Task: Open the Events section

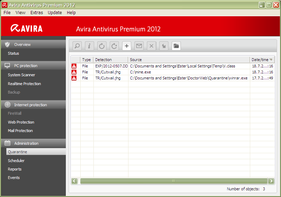Action: [14, 178]
